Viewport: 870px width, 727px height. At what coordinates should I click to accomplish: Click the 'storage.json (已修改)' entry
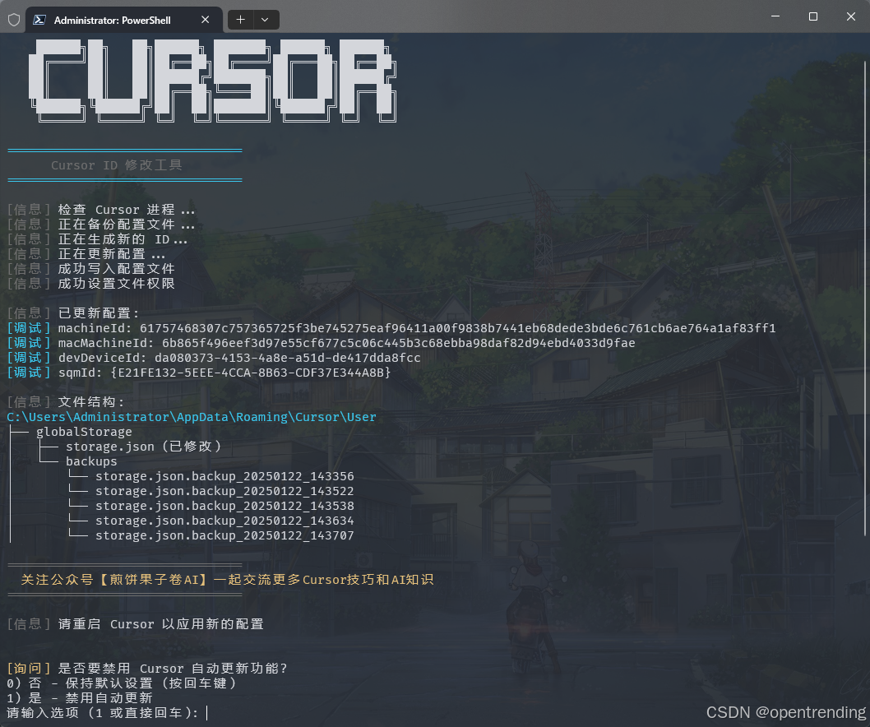pos(144,447)
